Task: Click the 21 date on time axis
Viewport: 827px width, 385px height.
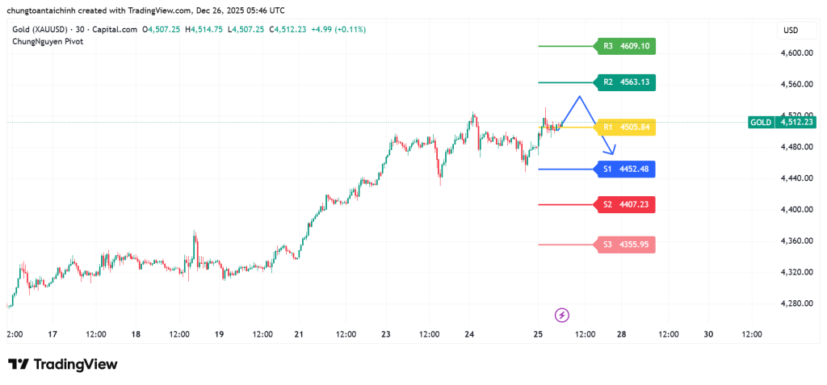Action: click(300, 334)
